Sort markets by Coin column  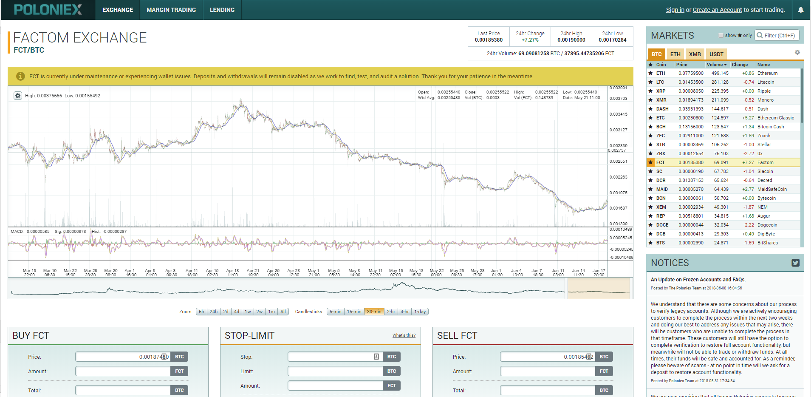[661, 65]
